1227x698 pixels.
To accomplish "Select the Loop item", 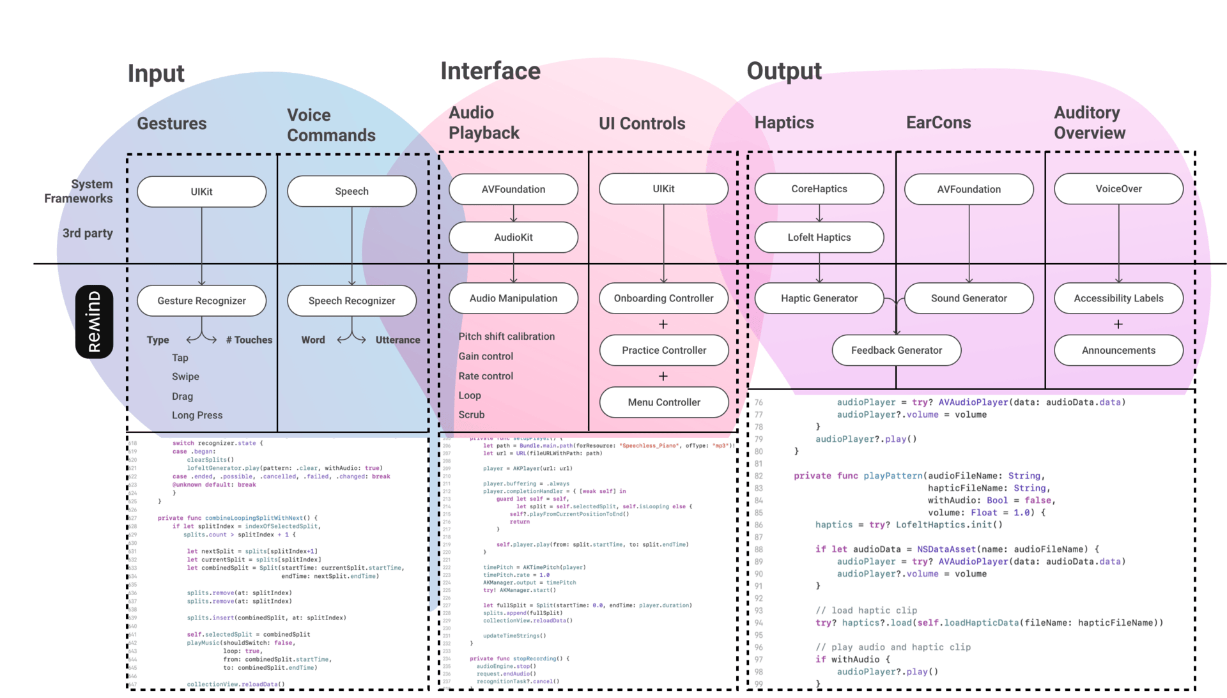I will pos(469,396).
